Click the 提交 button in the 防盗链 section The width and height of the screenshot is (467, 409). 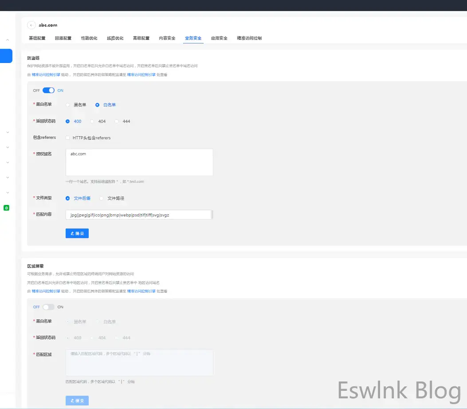pos(77,233)
